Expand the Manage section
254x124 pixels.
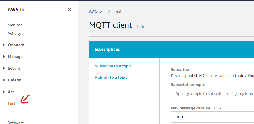pyautogui.click(x=15, y=57)
